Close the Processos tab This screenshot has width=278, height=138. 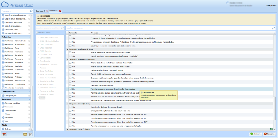[x=60, y=11]
